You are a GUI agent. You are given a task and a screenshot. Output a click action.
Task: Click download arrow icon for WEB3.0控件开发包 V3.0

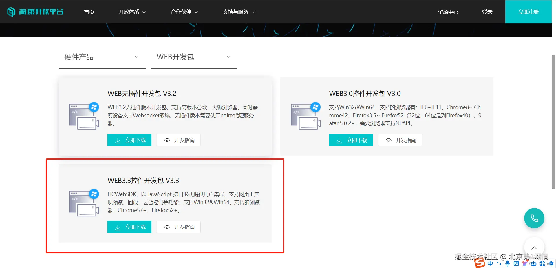[x=339, y=141]
